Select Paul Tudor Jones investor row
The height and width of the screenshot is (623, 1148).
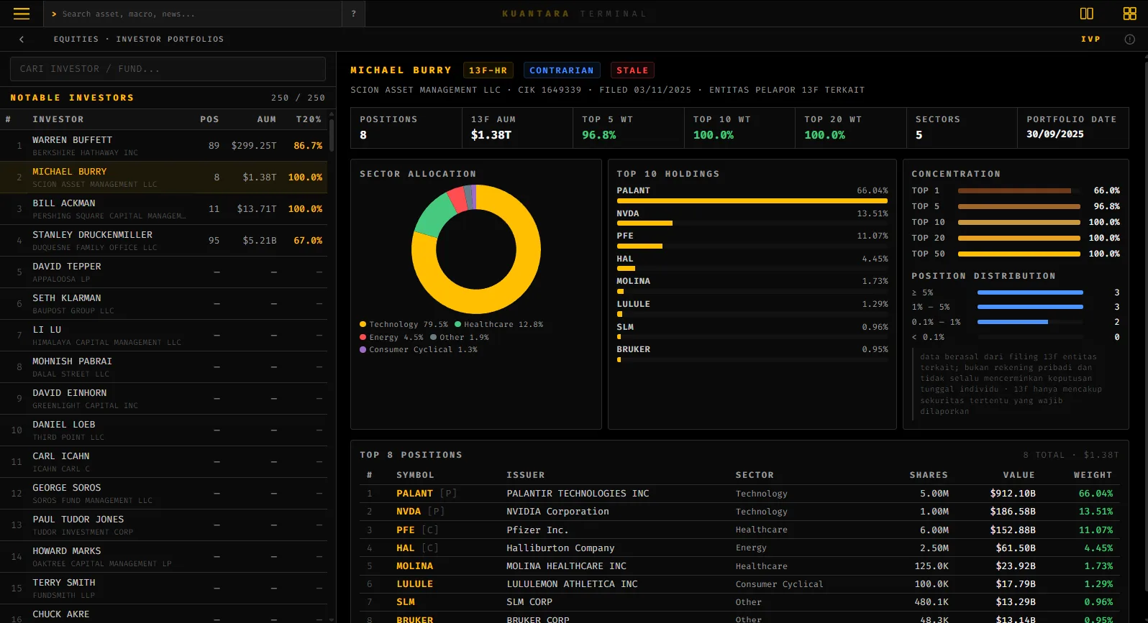point(163,525)
